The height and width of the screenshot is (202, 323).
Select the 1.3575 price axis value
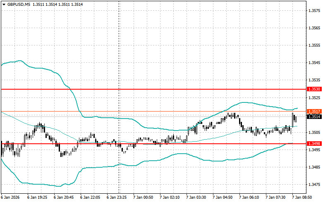pos(314,10)
